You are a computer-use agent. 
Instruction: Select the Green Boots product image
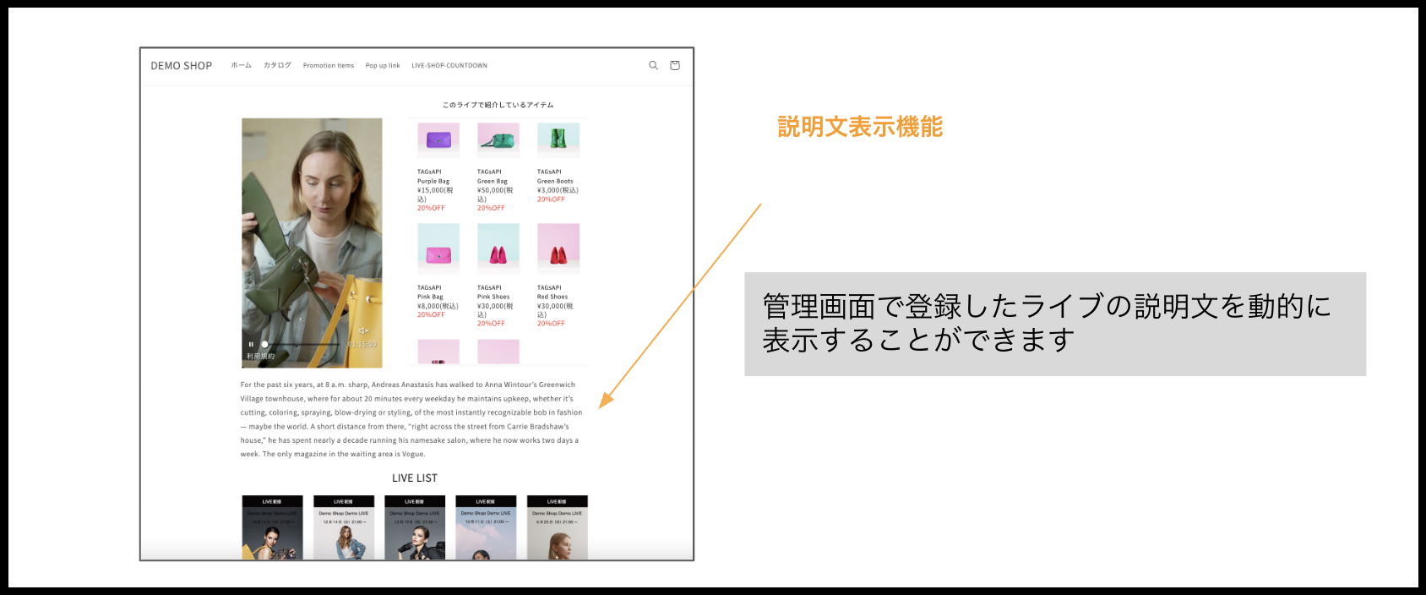click(x=558, y=139)
